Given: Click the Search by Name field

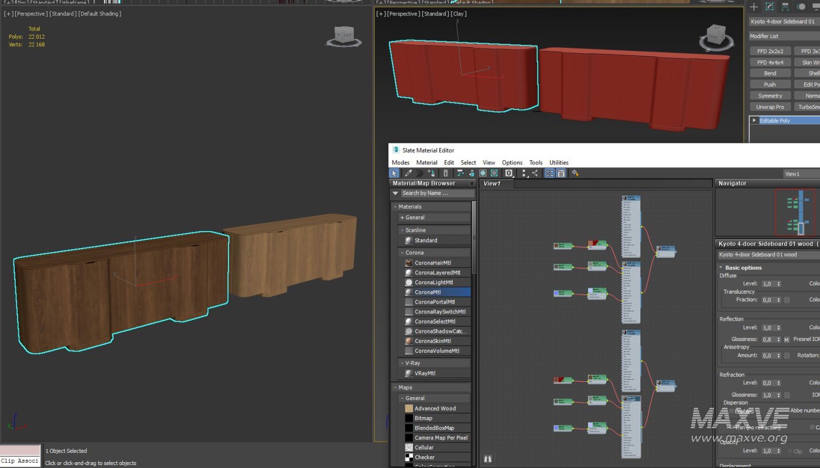Looking at the screenshot, I should 436,194.
